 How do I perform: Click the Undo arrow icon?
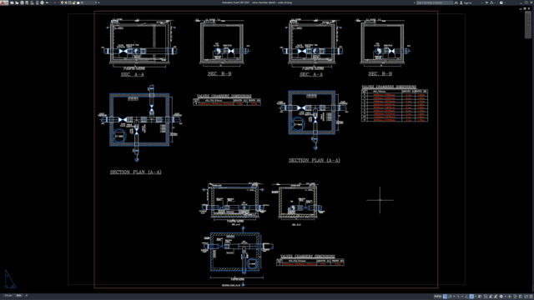coord(48,2)
